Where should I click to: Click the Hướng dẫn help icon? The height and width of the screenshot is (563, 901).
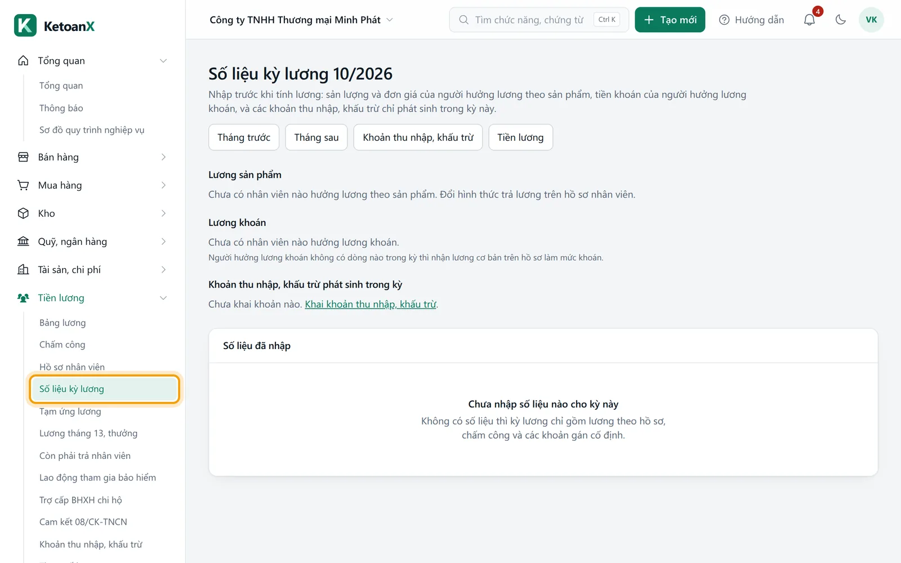724,20
